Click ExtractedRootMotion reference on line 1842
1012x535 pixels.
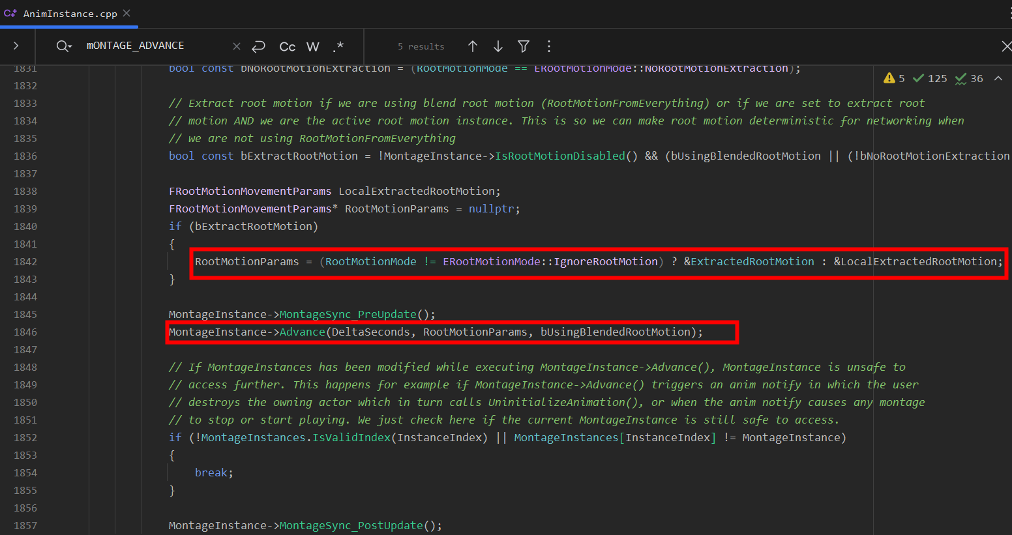pos(752,261)
